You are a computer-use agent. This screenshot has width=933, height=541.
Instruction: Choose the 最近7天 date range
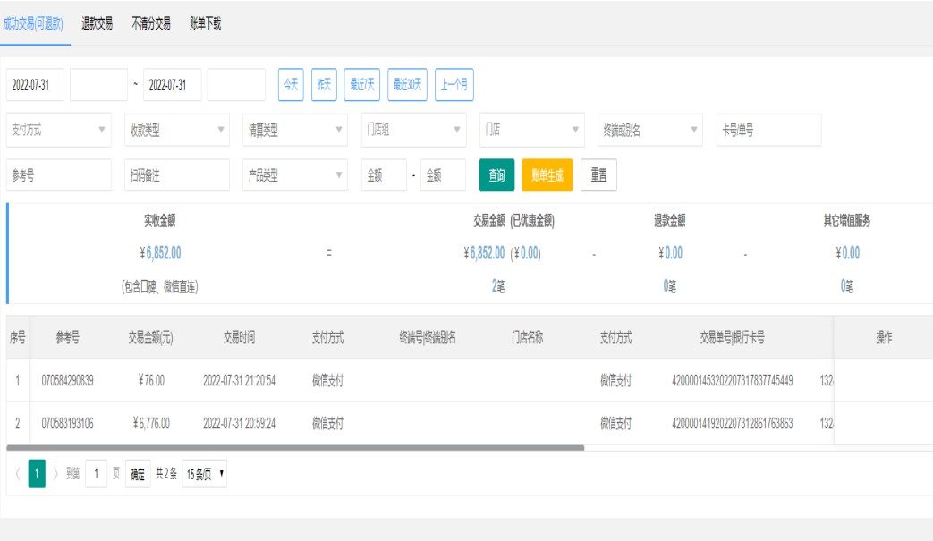(x=362, y=85)
